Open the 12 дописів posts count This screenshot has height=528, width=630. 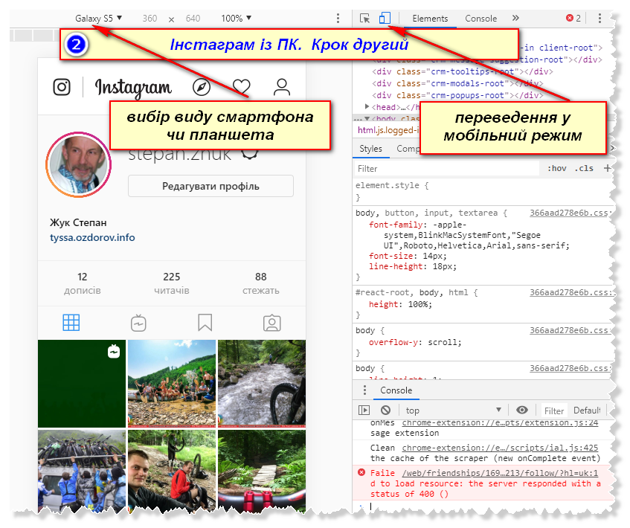(x=83, y=283)
